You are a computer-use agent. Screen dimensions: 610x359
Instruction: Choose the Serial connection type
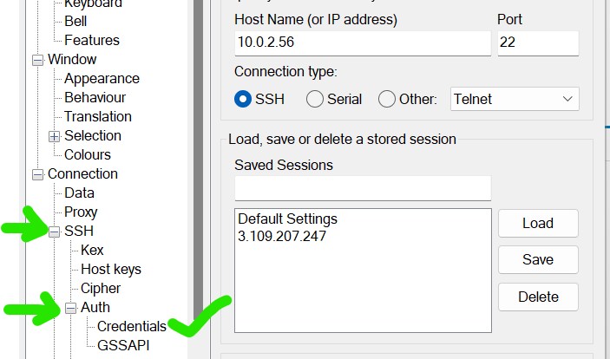tap(315, 99)
